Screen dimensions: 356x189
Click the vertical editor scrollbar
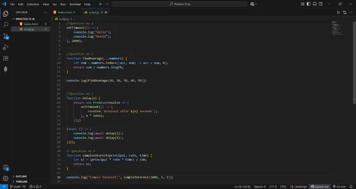[354, 62]
